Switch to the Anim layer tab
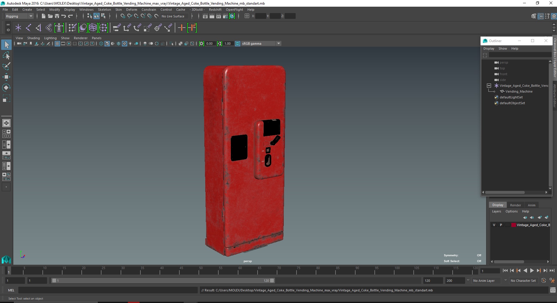Image resolution: width=557 pixels, height=303 pixels. pyautogui.click(x=531, y=205)
